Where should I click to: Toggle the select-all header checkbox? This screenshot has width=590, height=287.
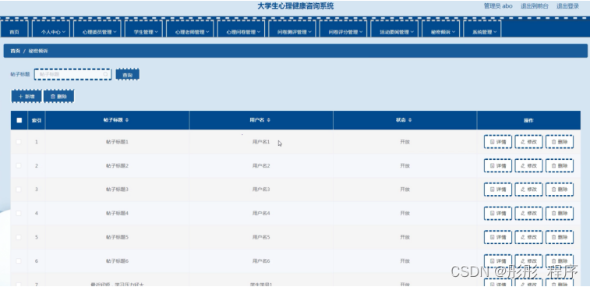coord(19,120)
